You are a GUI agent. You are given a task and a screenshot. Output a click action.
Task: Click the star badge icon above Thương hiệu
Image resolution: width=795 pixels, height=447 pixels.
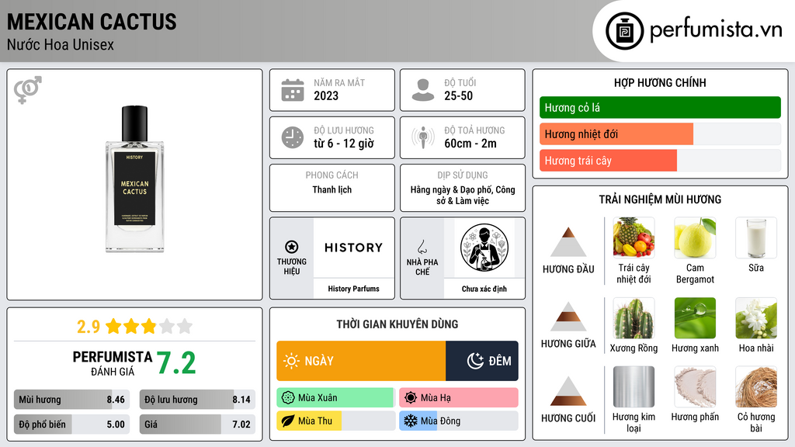pos(292,247)
